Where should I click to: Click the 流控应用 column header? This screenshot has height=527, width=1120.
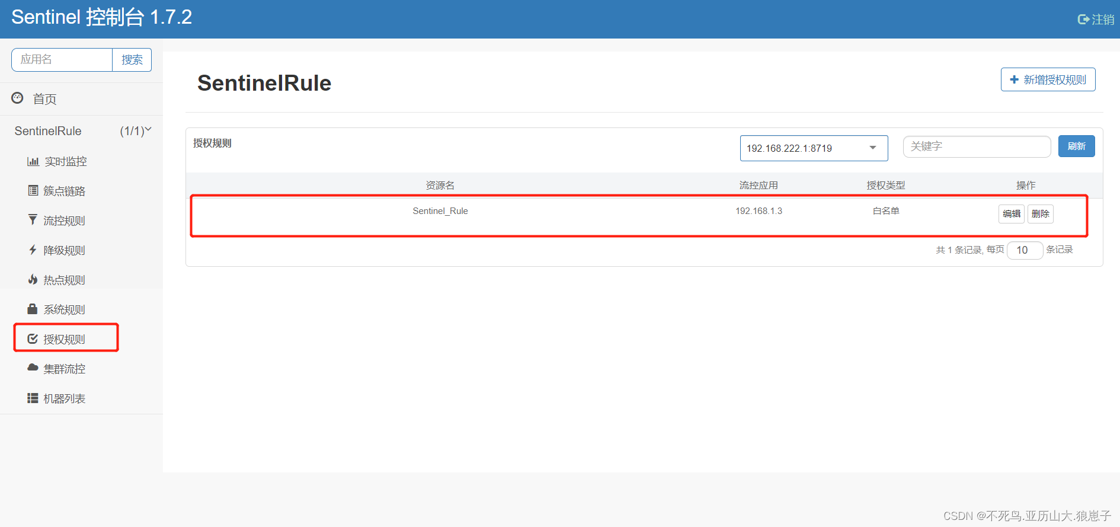(x=759, y=186)
